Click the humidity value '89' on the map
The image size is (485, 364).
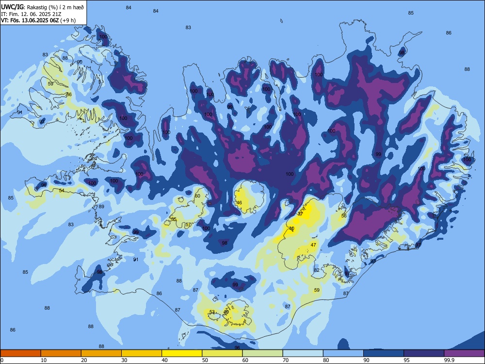click(101, 206)
